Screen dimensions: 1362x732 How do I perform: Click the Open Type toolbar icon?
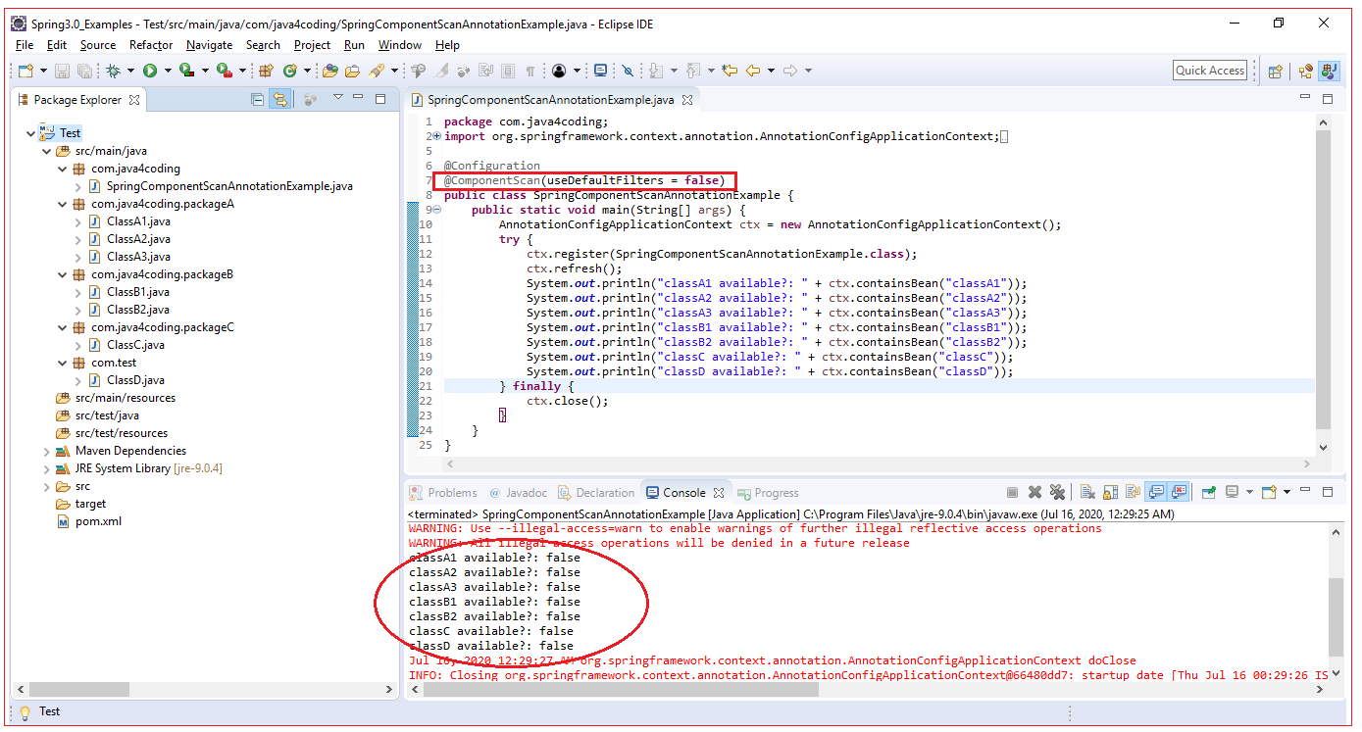(330, 71)
